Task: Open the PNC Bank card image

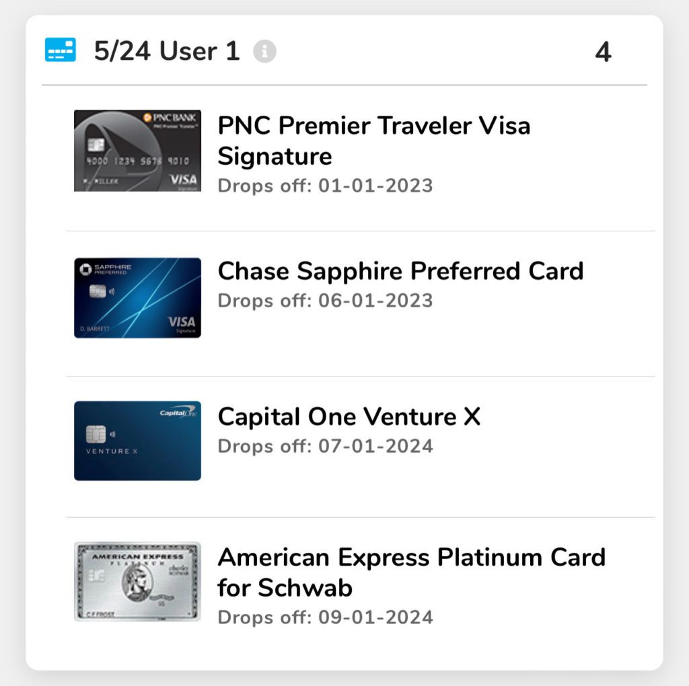Action: pyautogui.click(x=137, y=151)
